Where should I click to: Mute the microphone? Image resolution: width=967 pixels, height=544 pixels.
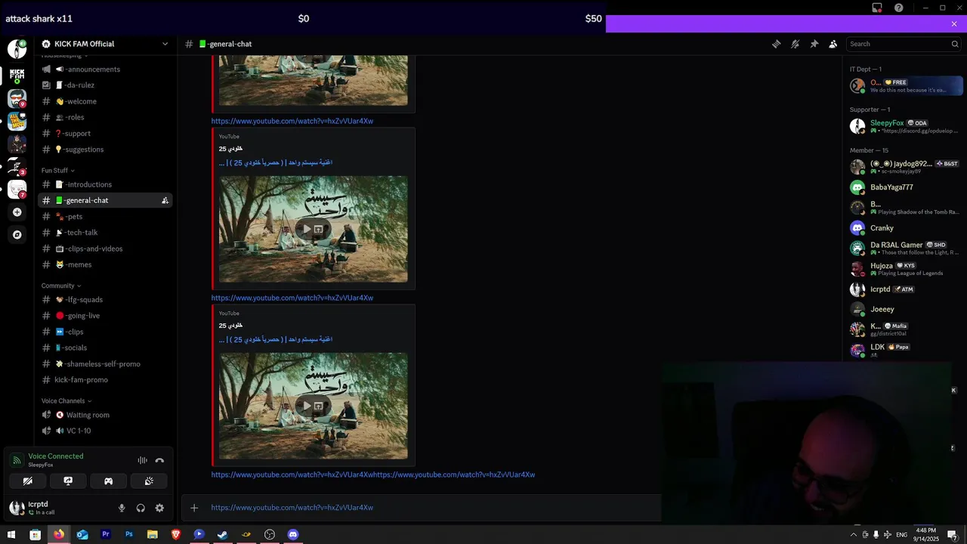[122, 508]
